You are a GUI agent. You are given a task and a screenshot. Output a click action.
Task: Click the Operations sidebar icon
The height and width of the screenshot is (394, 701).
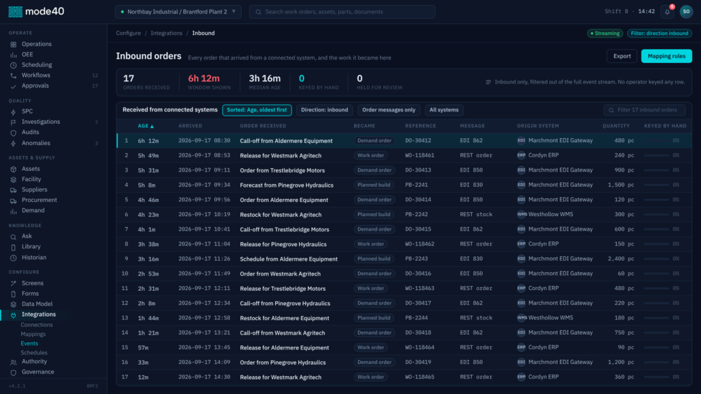click(x=14, y=44)
